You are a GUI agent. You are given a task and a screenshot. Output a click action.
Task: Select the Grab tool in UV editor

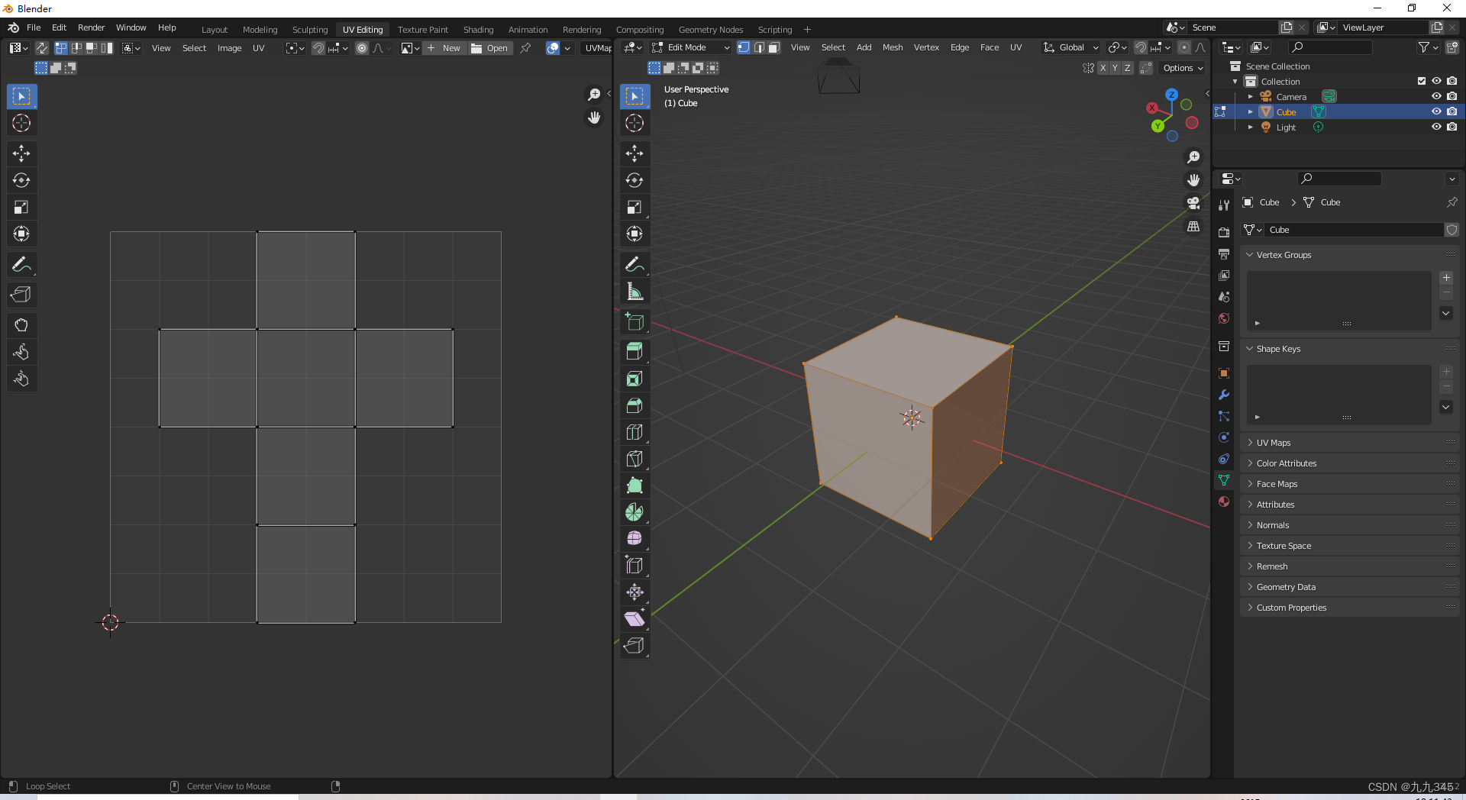[21, 325]
